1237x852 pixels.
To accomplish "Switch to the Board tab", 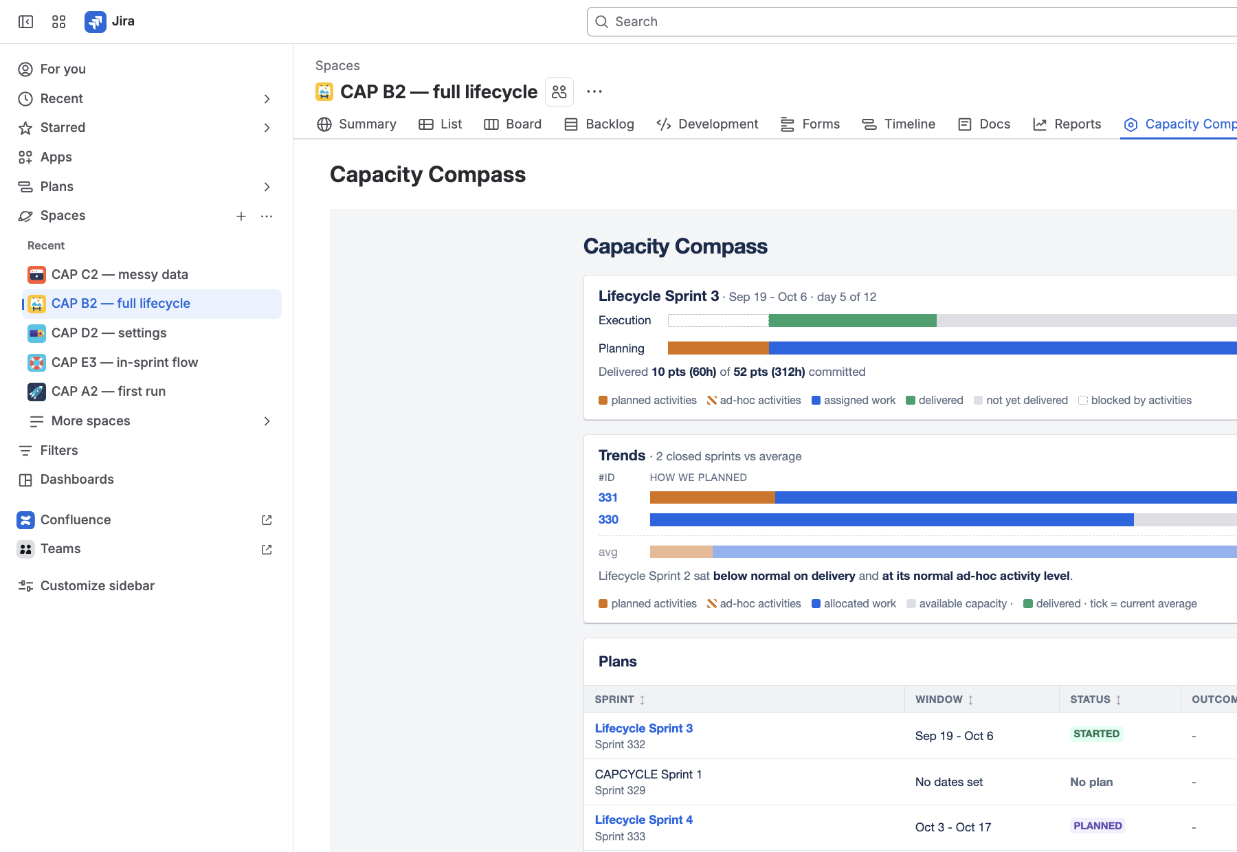I will [513, 124].
